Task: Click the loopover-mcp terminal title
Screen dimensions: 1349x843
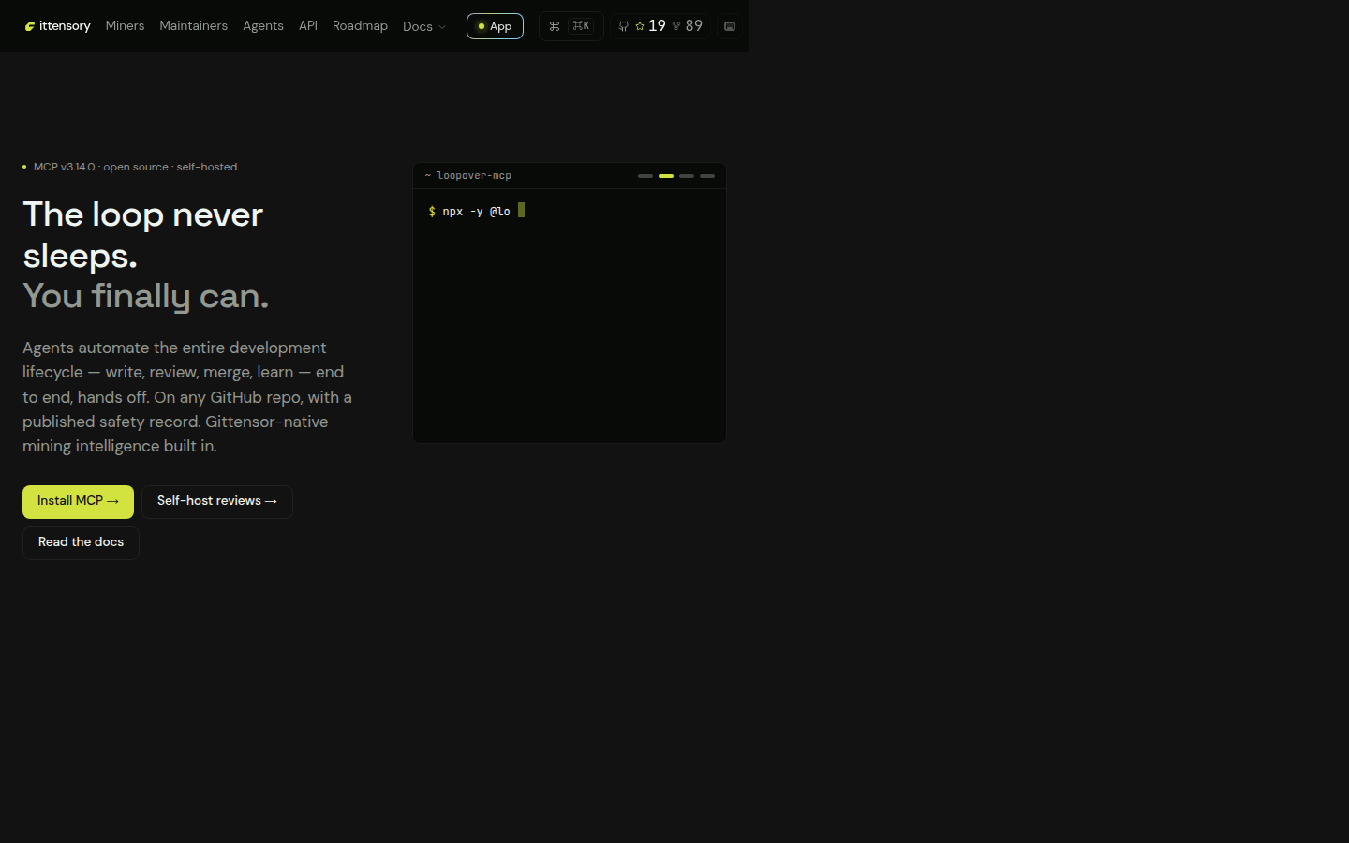Action: point(468,176)
